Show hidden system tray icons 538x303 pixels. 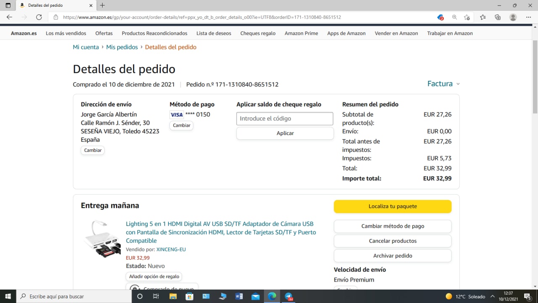(x=493, y=296)
